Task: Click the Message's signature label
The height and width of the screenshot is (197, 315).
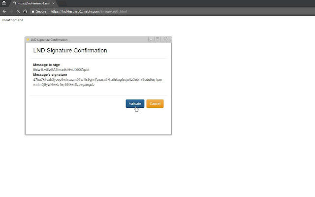Action: click(50, 74)
